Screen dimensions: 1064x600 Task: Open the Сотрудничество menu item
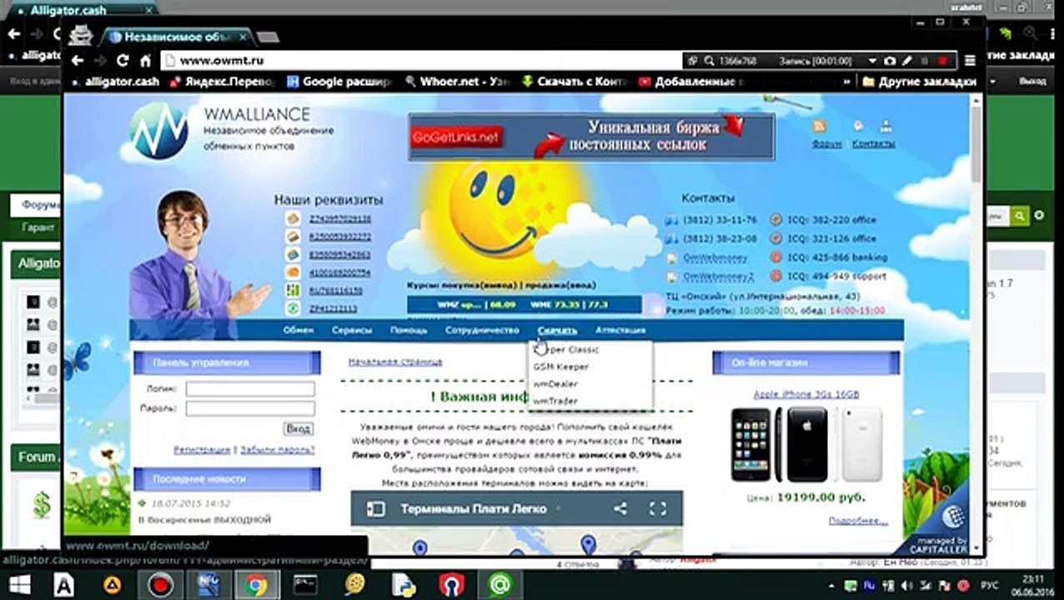click(482, 330)
